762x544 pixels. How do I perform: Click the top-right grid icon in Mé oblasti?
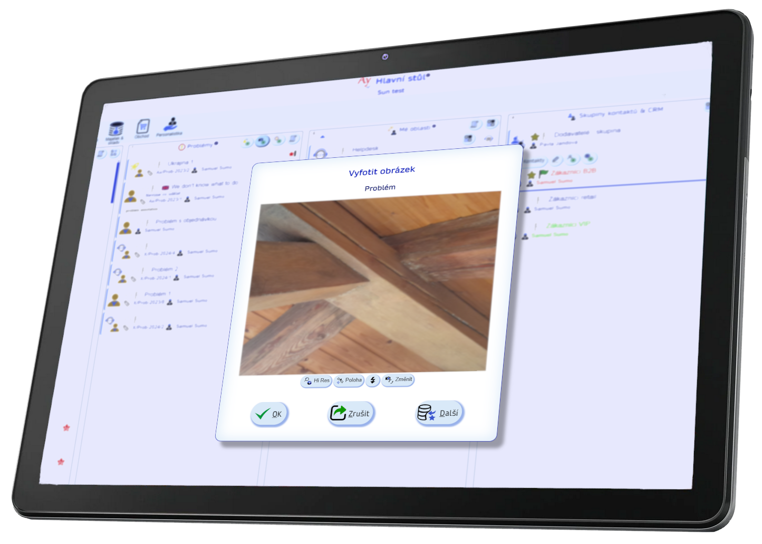[491, 123]
